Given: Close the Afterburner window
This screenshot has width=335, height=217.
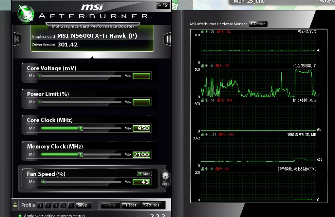Looking at the screenshot, I should (x=166, y=6).
